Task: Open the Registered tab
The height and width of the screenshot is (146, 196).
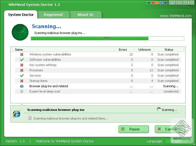Action: click(53, 14)
